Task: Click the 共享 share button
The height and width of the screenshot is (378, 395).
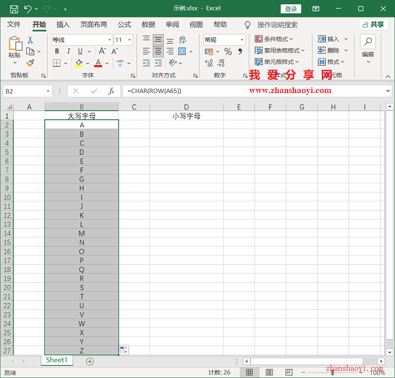Action: (x=374, y=24)
